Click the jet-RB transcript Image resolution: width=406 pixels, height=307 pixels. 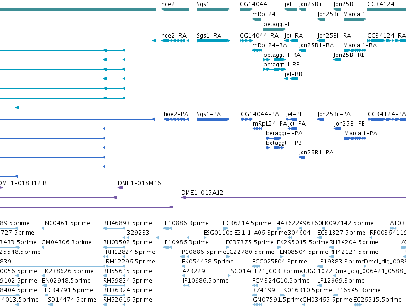coord(291,79)
